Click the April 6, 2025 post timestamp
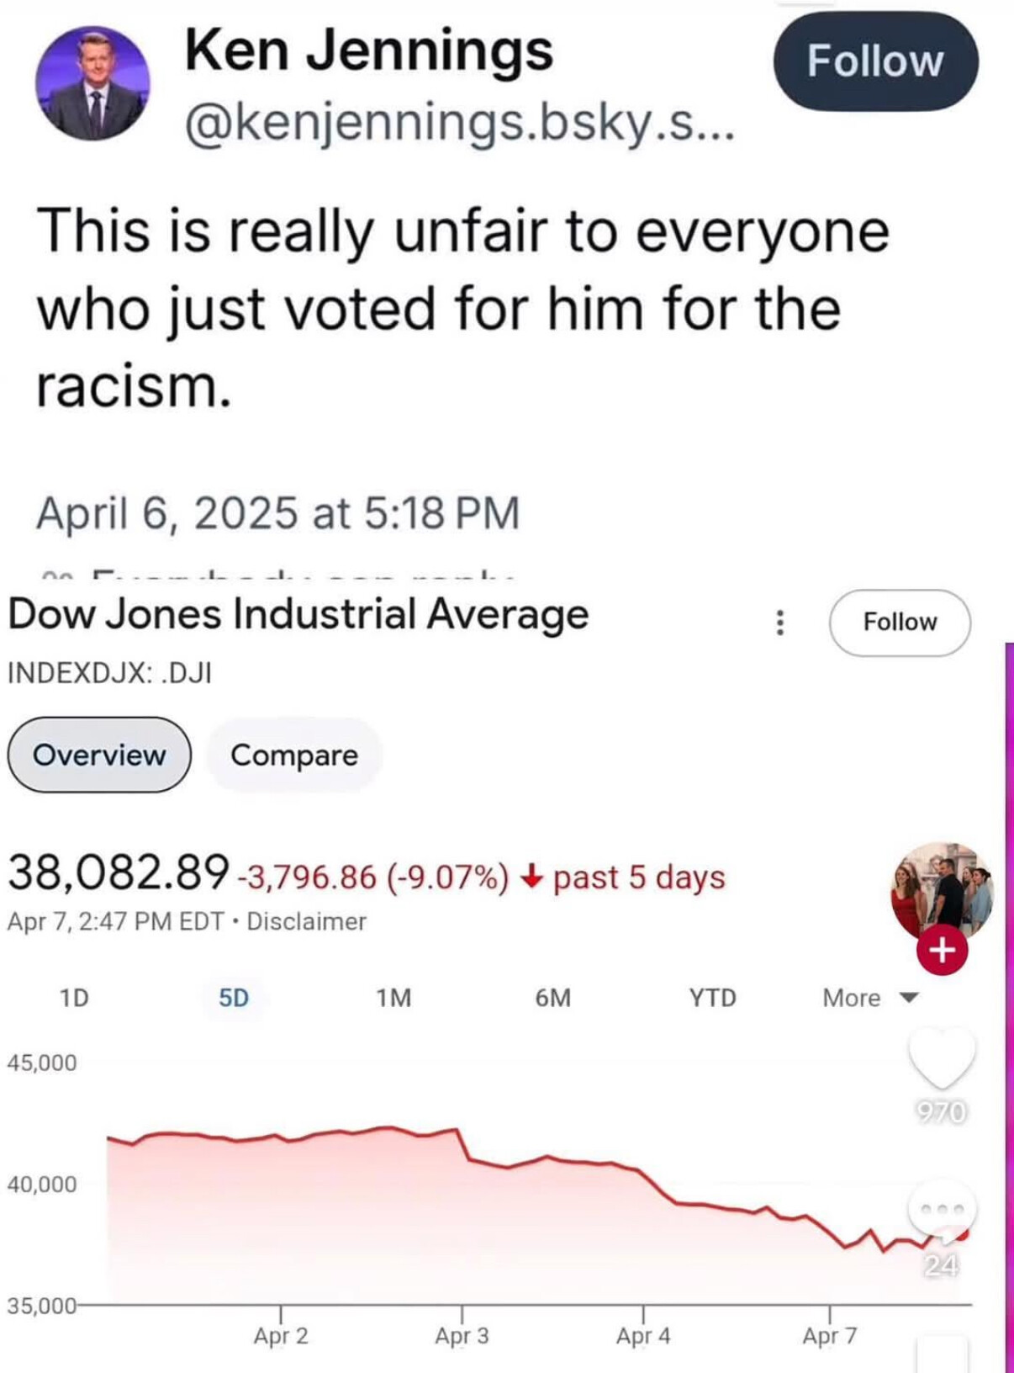This screenshot has width=1014, height=1373. pos(277,513)
